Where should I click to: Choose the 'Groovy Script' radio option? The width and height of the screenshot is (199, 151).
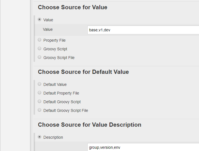[39, 49]
